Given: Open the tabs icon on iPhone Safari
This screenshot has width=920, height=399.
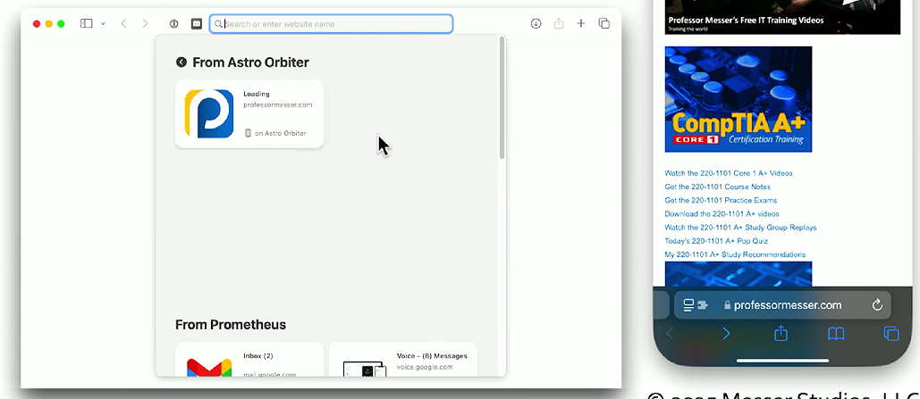Looking at the screenshot, I should [x=891, y=333].
